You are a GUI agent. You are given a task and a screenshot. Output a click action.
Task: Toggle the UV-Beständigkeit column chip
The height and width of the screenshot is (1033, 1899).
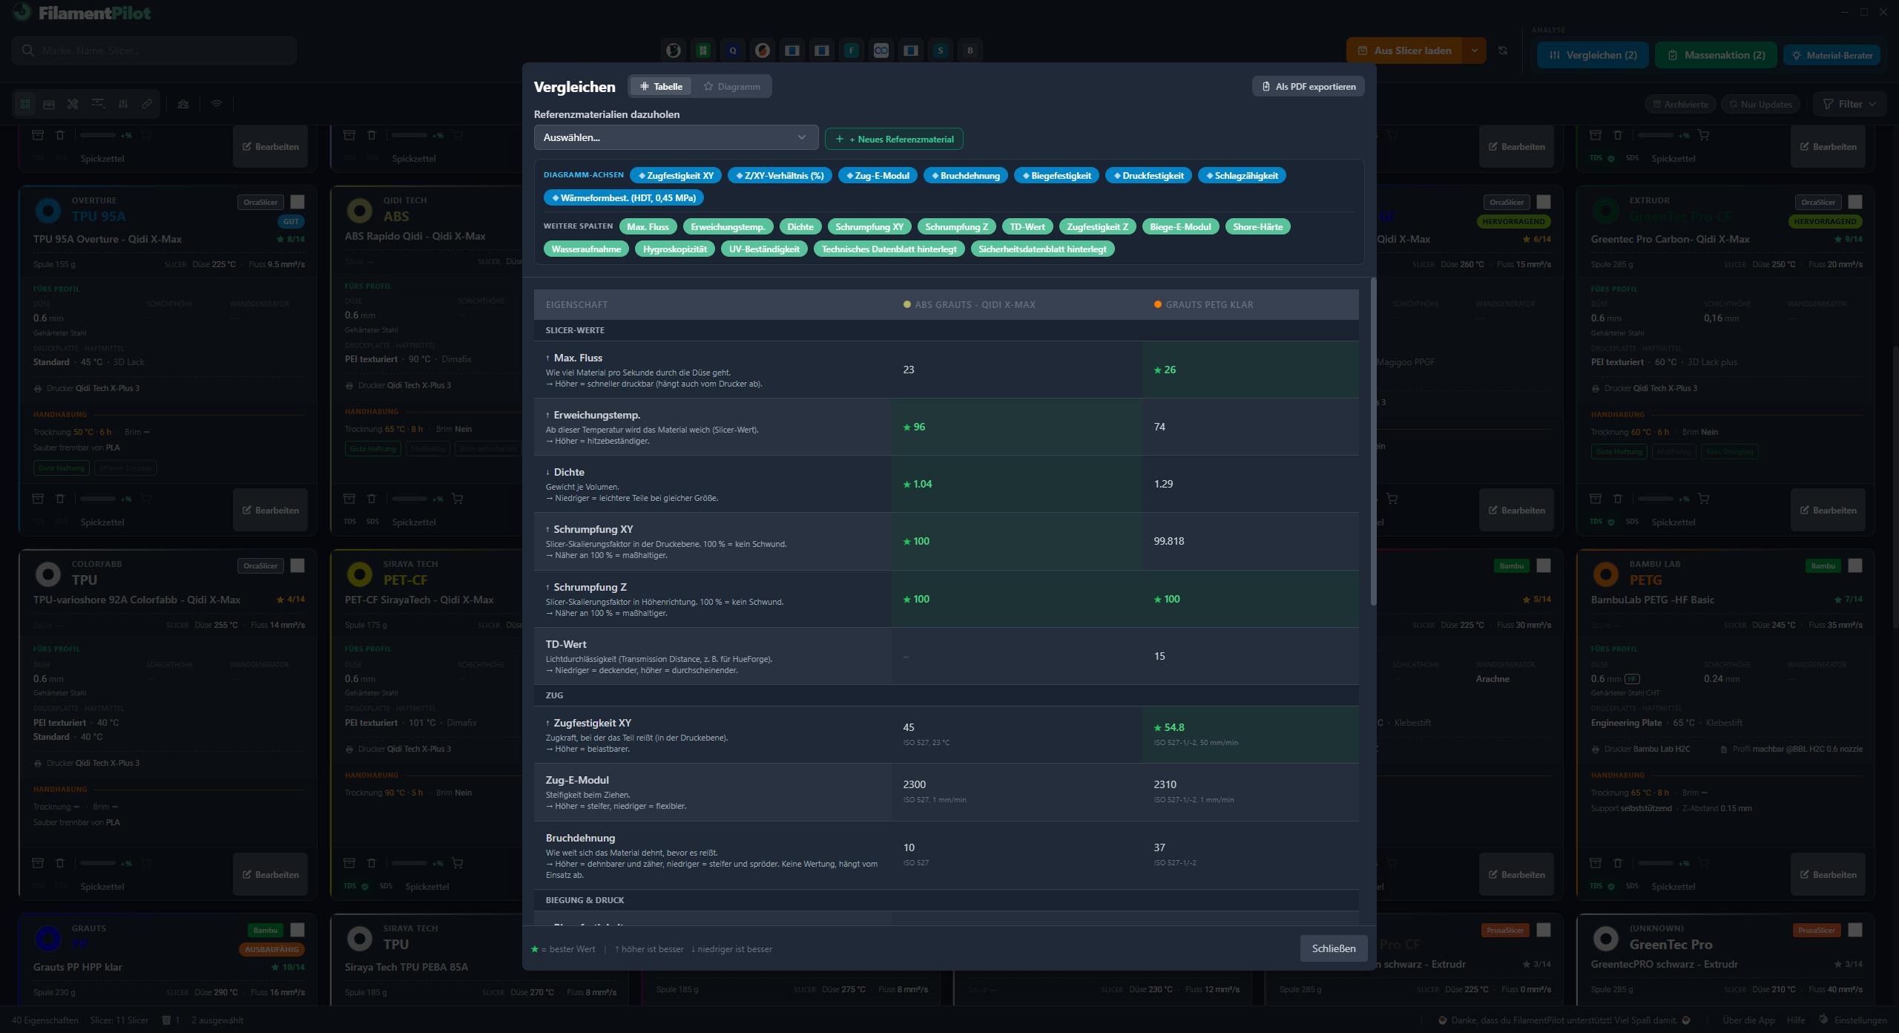point(764,249)
